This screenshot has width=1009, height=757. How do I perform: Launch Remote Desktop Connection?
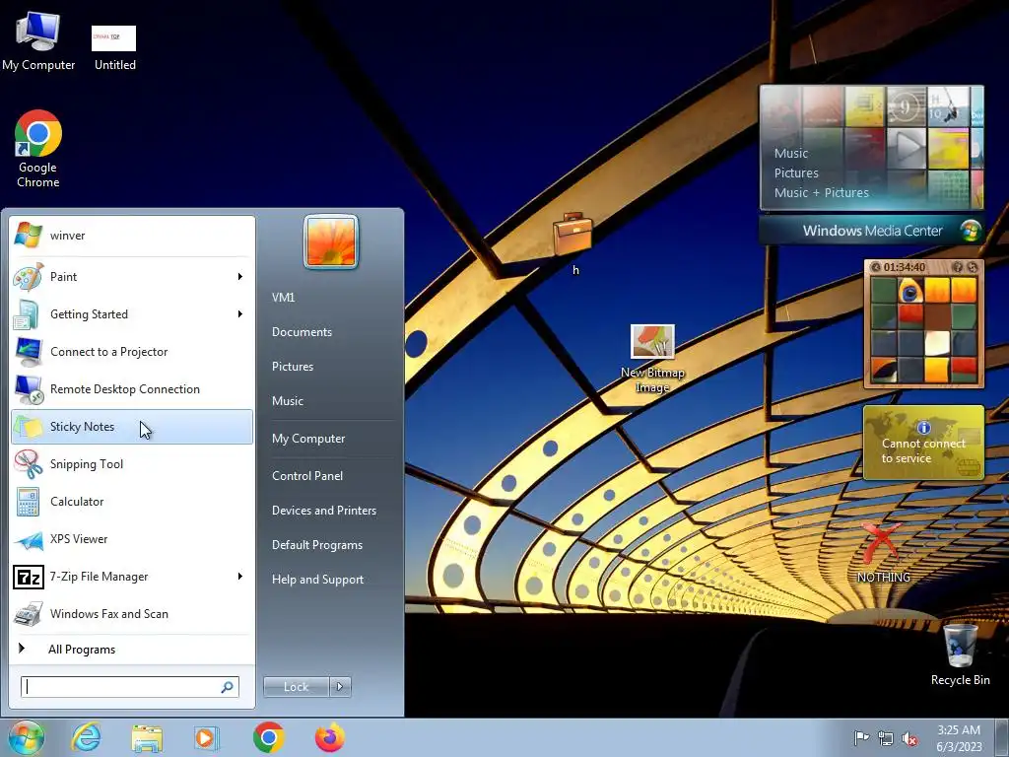(x=132, y=388)
